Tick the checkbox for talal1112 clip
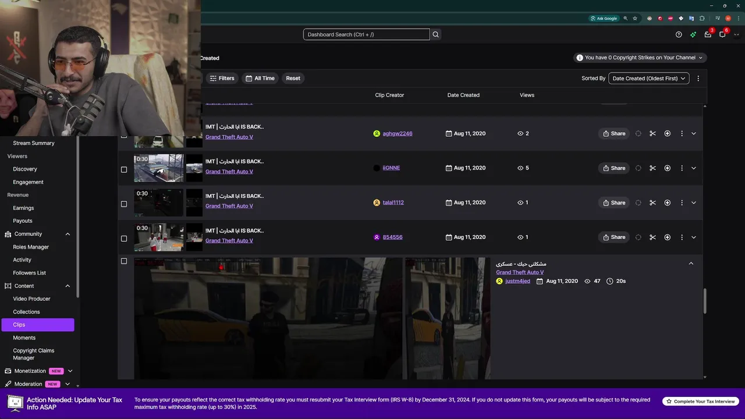 point(123,204)
